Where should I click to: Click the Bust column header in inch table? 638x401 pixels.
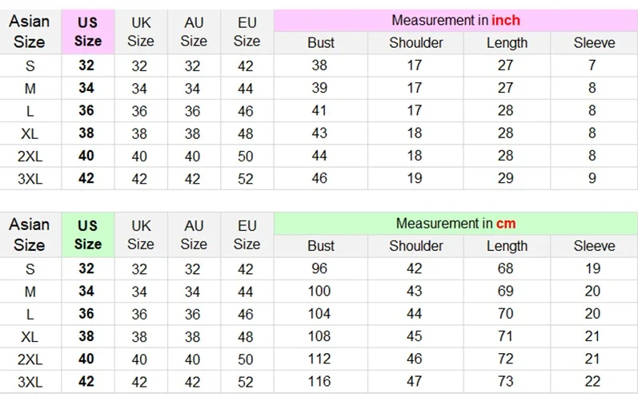coord(321,42)
